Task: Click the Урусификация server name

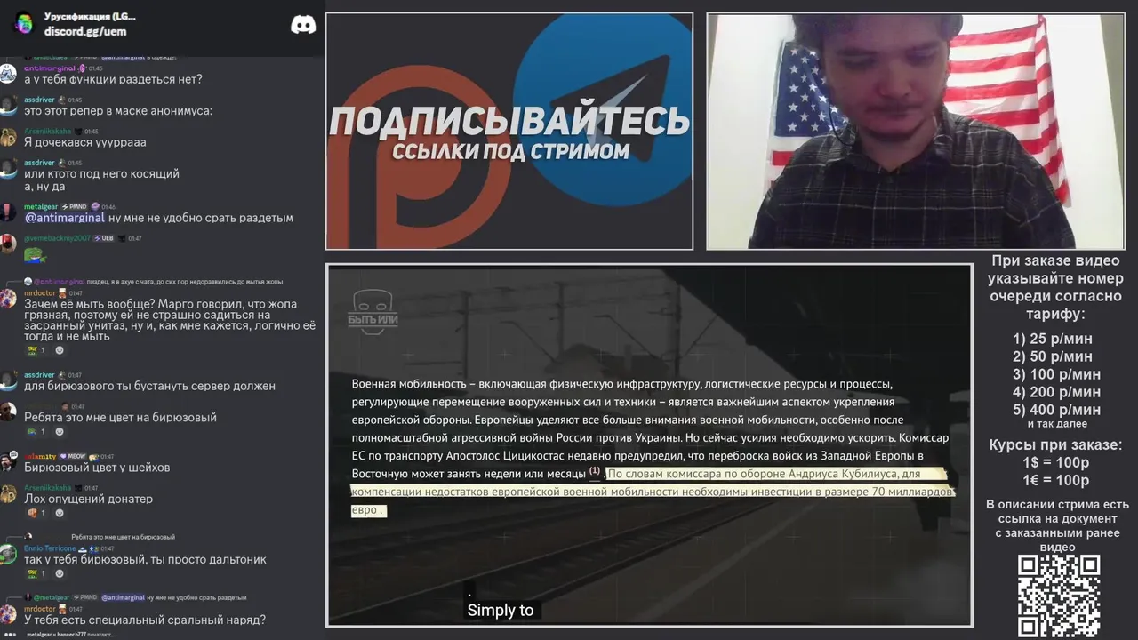Action: coord(90,16)
